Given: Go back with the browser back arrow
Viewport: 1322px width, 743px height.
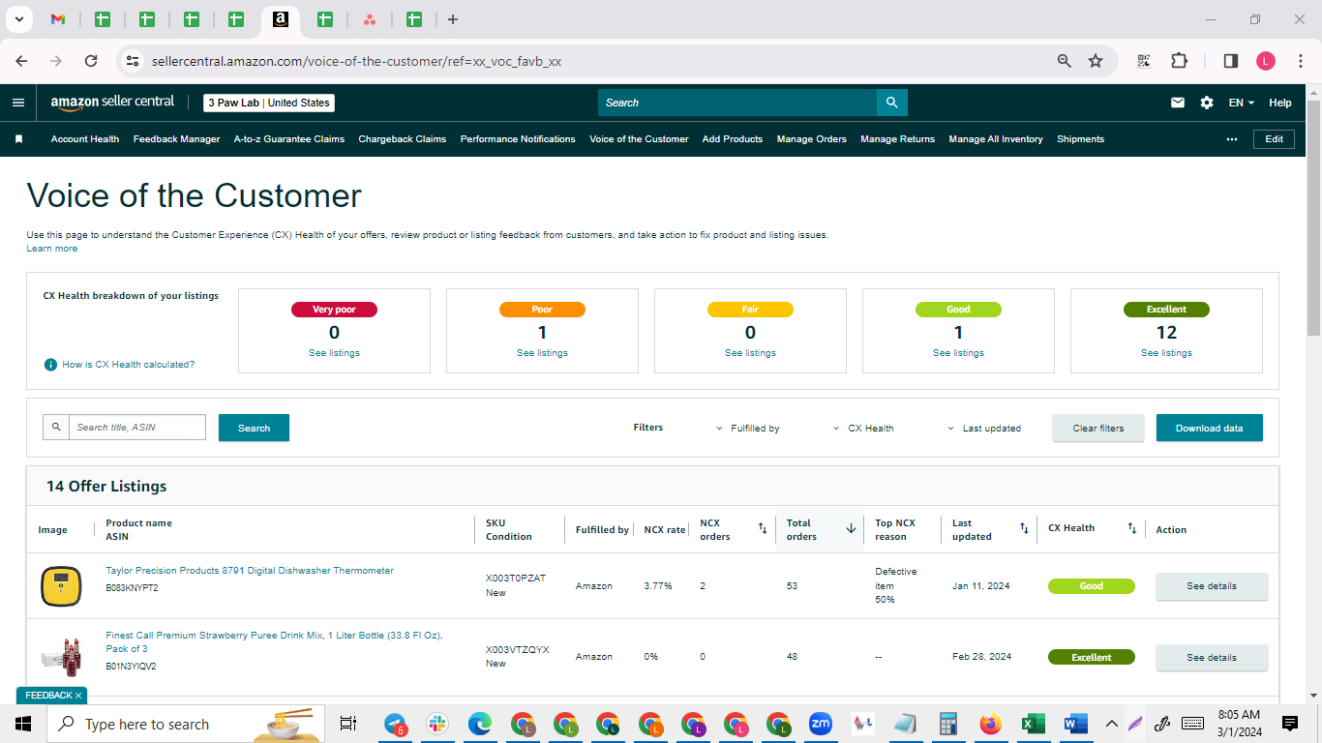Looking at the screenshot, I should click(21, 61).
